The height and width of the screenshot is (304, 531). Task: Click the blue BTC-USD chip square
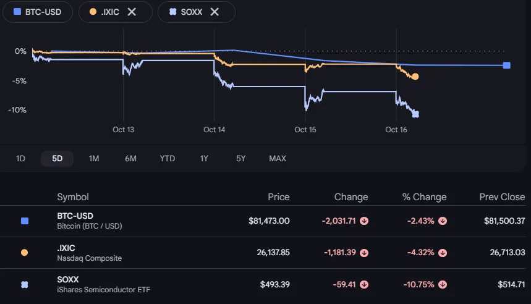(x=17, y=12)
